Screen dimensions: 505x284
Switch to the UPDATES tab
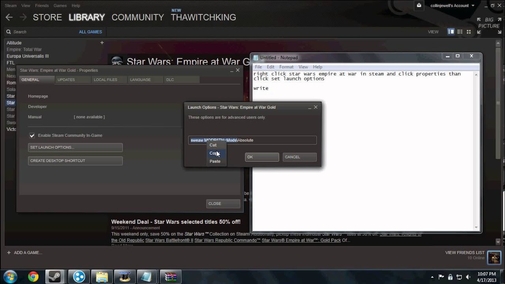point(73,80)
